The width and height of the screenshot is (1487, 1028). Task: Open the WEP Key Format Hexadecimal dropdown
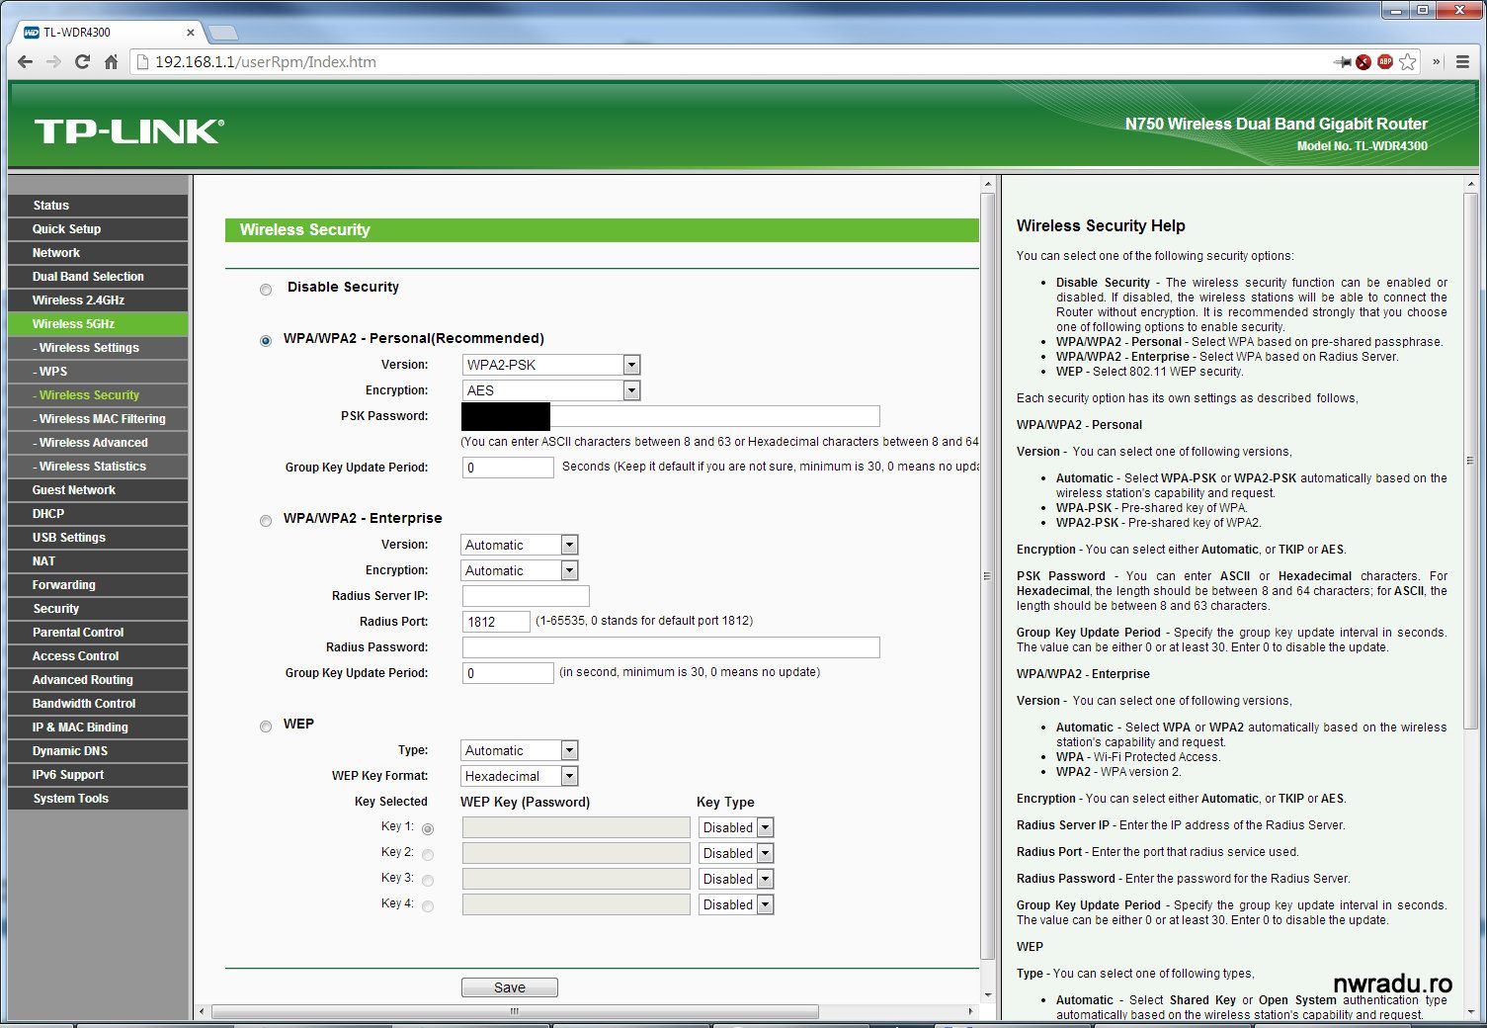click(x=519, y=777)
